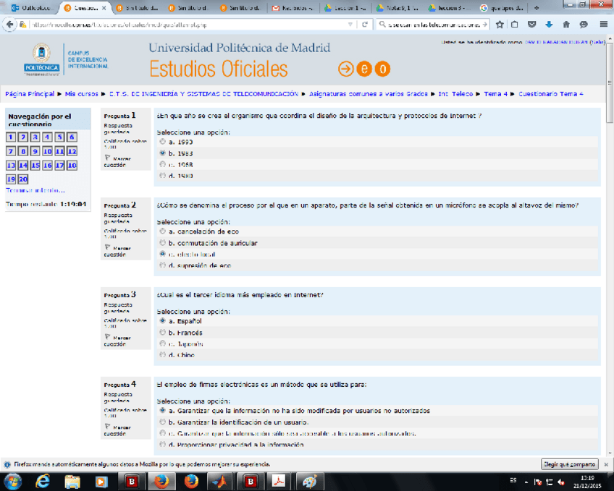This screenshot has height=491, width=614.
Task: Switch to the Lección 1 Drive tab
Action: coord(345,8)
